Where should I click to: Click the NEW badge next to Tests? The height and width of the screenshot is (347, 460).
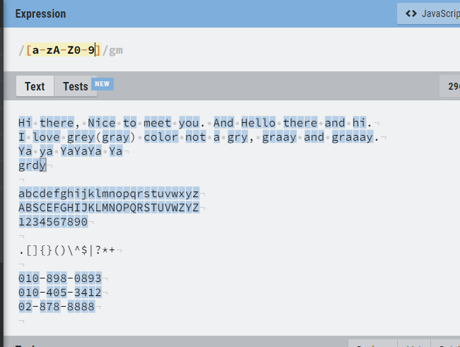tap(102, 84)
